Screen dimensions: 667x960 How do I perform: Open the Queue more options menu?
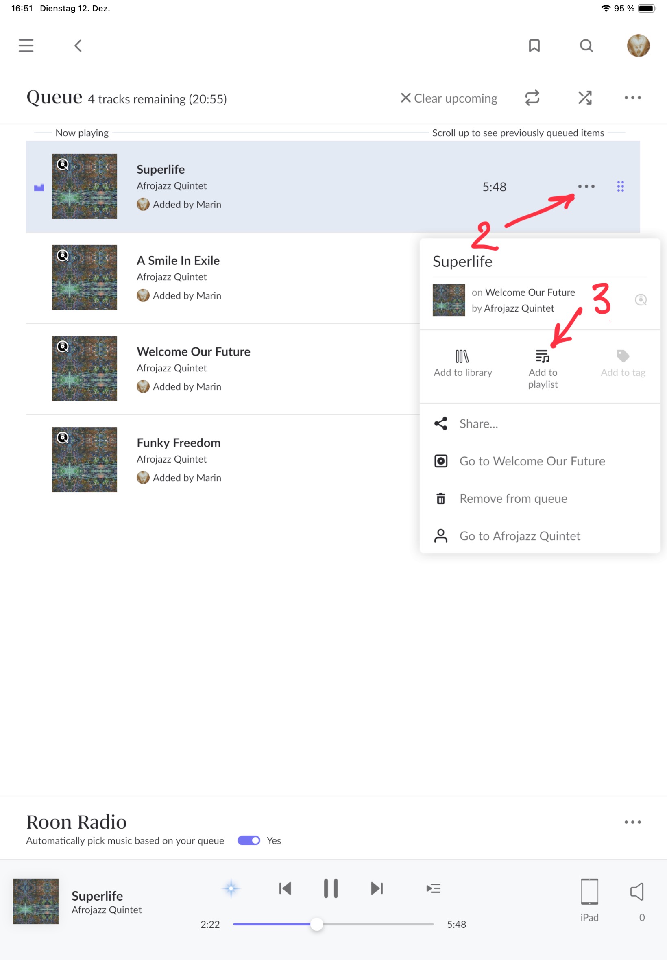click(632, 98)
